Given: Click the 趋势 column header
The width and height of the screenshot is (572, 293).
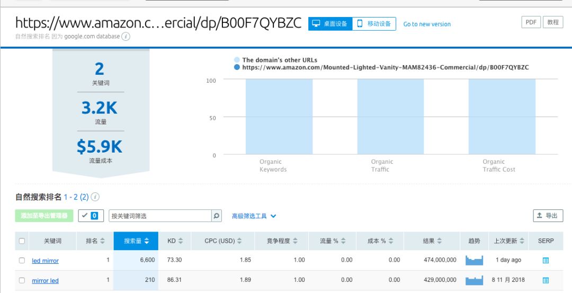Looking at the screenshot, I should tap(474, 241).
